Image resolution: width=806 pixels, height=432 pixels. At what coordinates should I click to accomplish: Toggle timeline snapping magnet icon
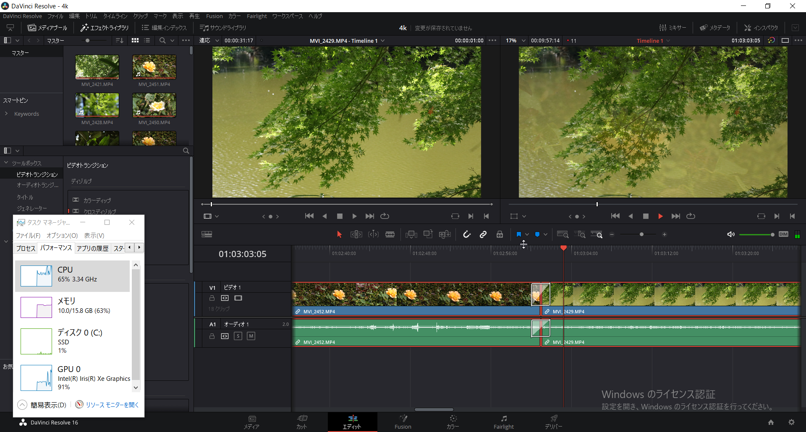click(x=466, y=234)
